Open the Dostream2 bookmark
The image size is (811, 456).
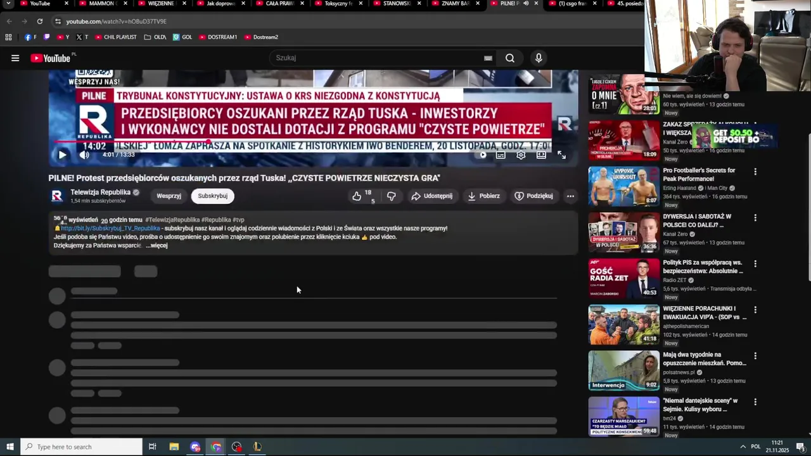[x=261, y=37]
